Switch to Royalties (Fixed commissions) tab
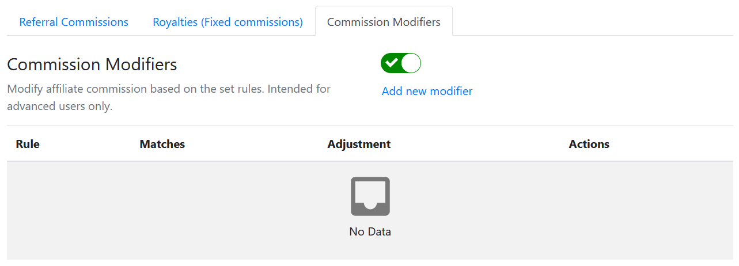 tap(228, 22)
